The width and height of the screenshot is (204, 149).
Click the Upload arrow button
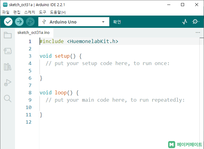coord(19,22)
